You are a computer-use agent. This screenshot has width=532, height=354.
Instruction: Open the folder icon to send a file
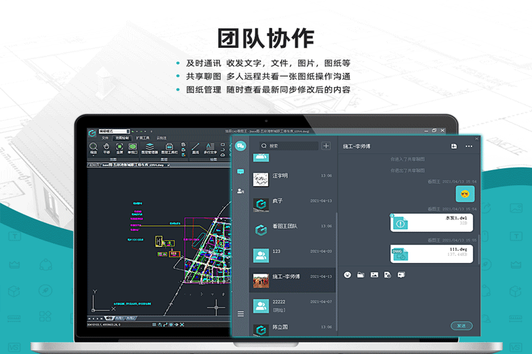(x=360, y=275)
